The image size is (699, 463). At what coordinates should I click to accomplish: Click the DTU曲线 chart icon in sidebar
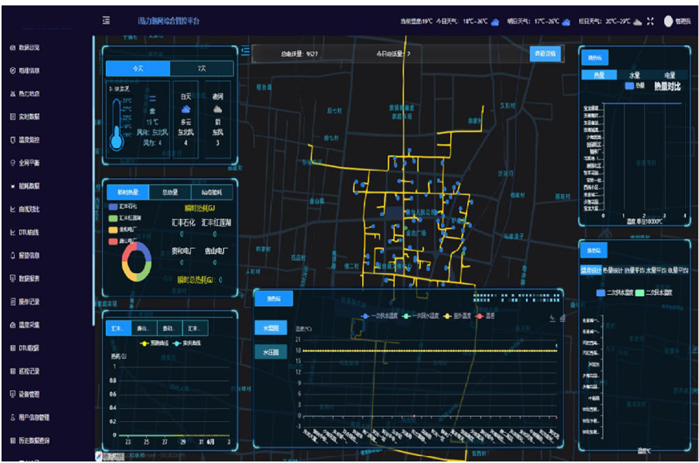tap(13, 233)
